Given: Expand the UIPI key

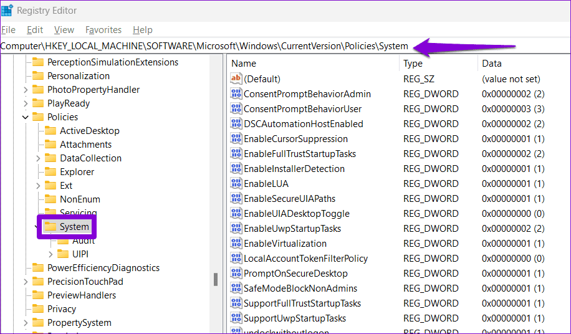Looking at the screenshot, I should pos(50,254).
